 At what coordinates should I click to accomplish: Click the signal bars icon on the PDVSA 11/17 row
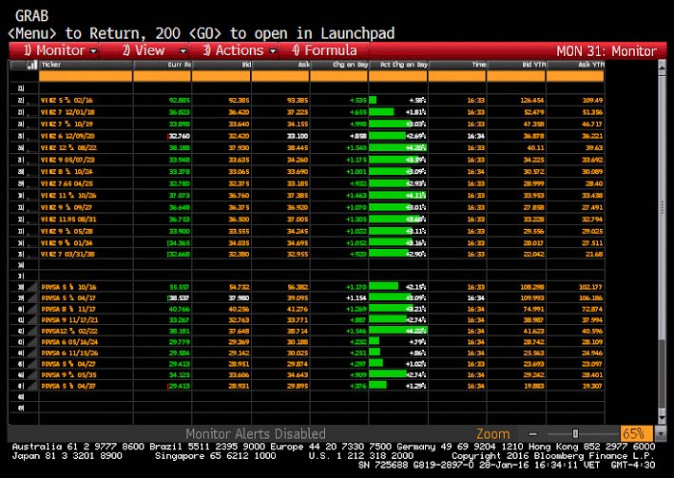[x=32, y=309]
